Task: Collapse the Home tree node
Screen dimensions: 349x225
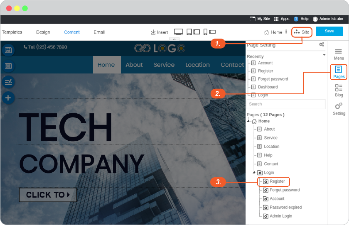Action: point(248,121)
